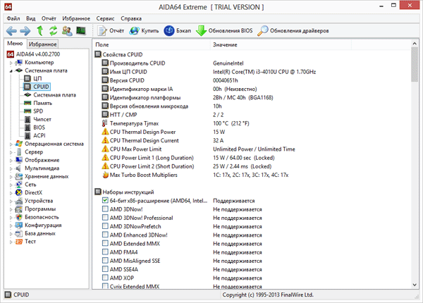Expand the База данных tree node
The image size is (423, 303).
pyautogui.click(x=11, y=234)
